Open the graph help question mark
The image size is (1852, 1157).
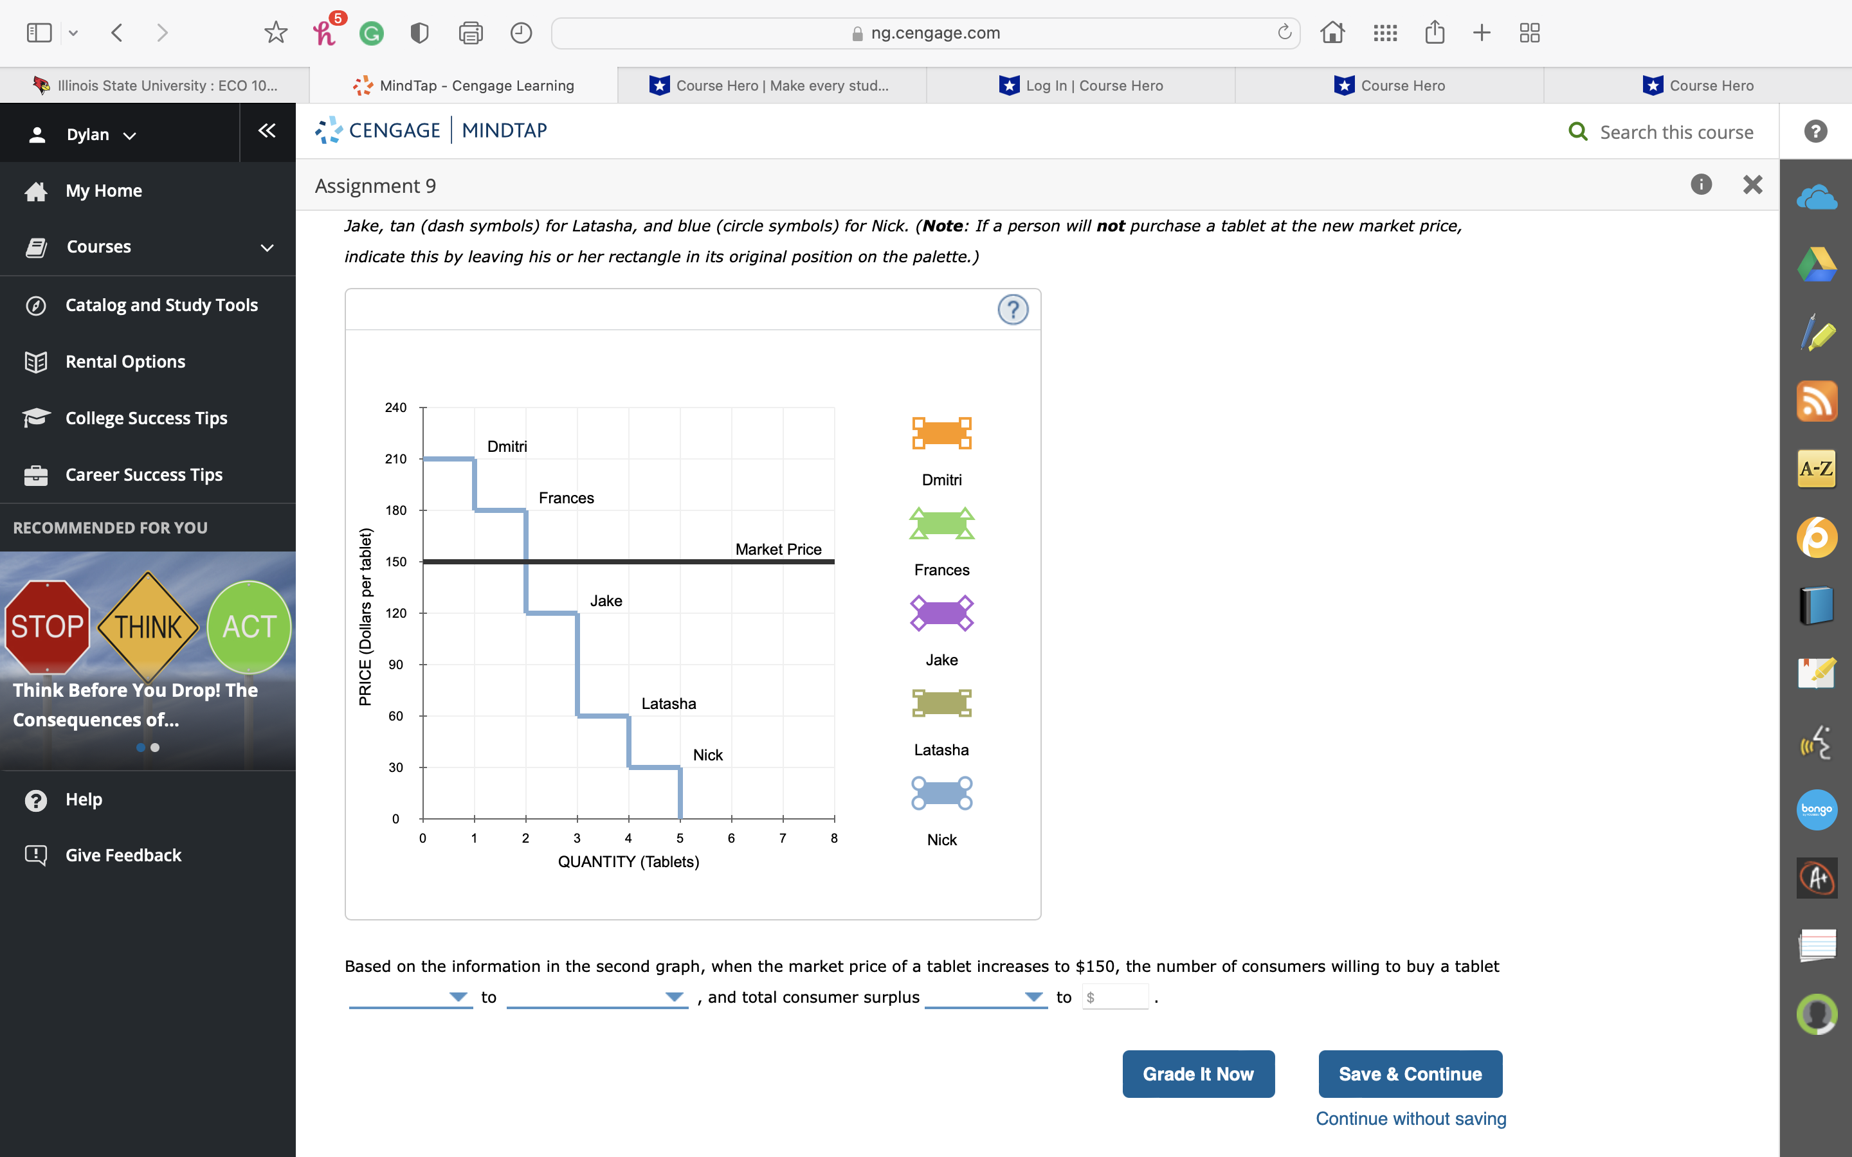1012,310
